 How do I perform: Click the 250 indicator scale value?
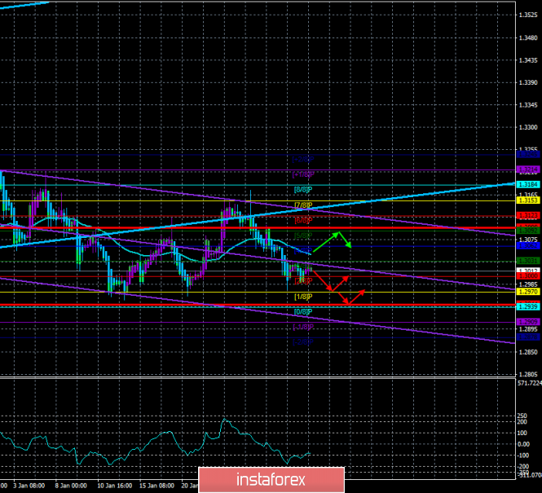pos(522,416)
